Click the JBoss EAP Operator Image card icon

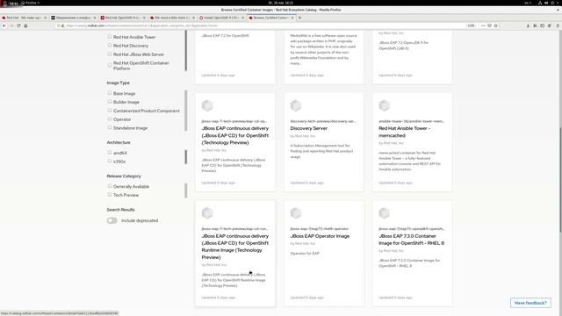296,213
